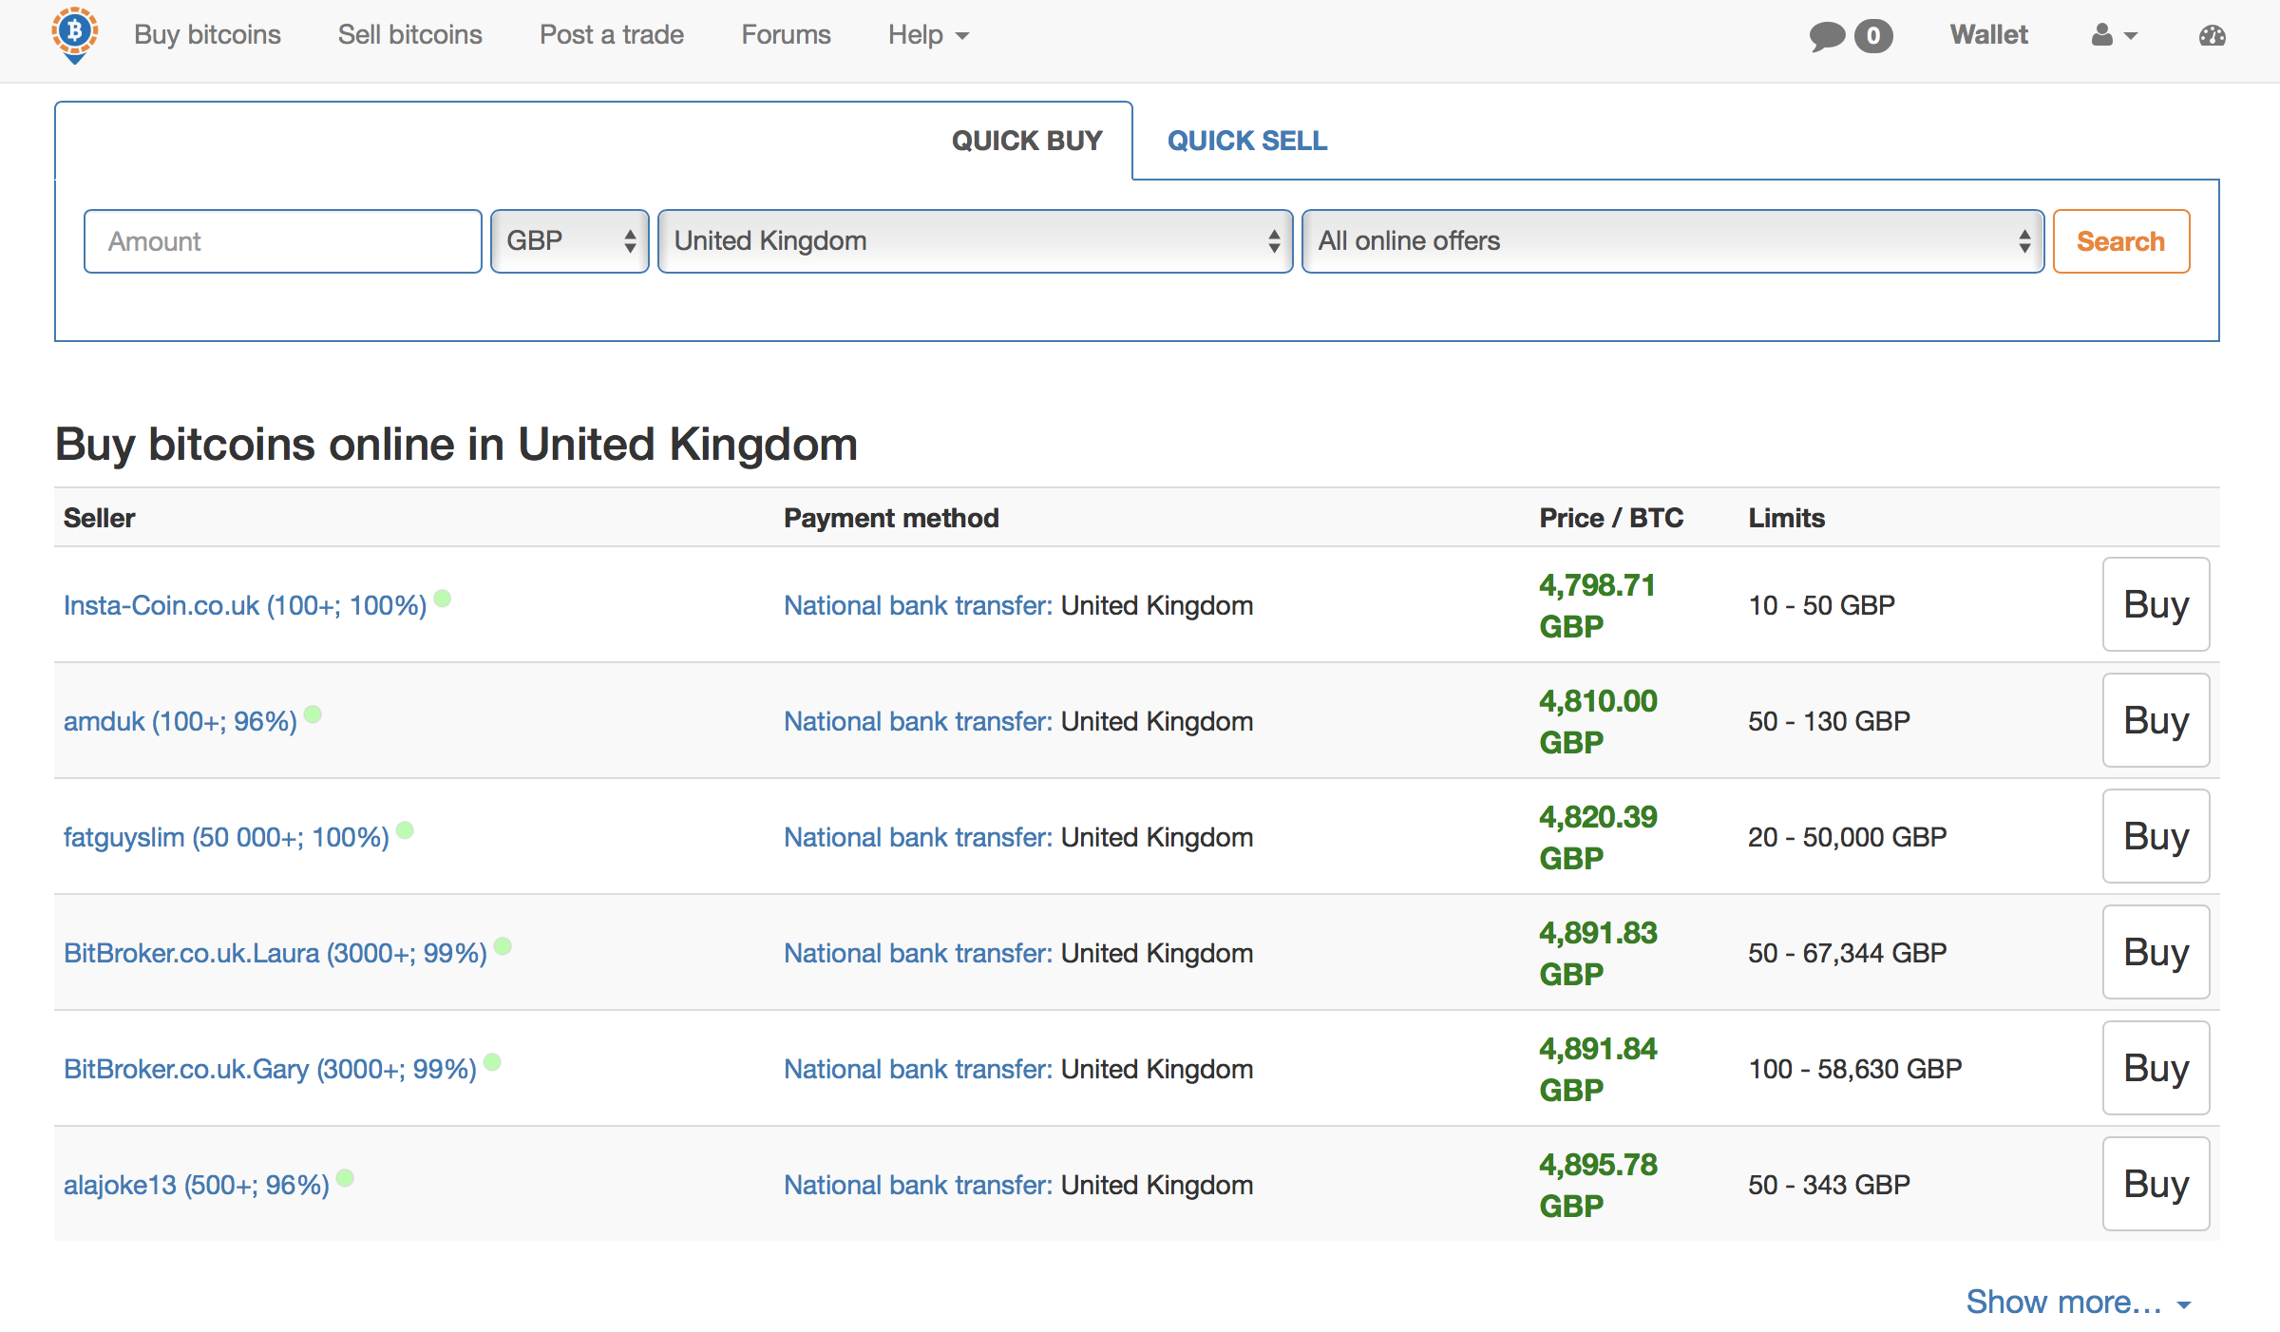Screen dimensions: 2280x1332
Task: Click the limits text 10 - 50 GBP
Action: point(1821,605)
